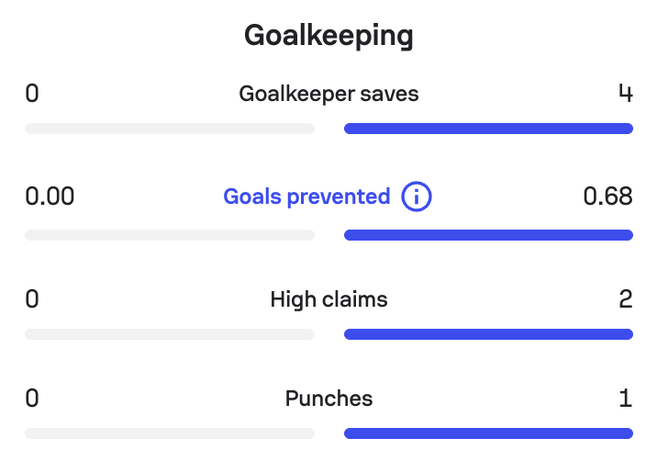This screenshot has width=657, height=461.
Task: Open the Goals prevented link
Action: pyautogui.click(x=306, y=197)
